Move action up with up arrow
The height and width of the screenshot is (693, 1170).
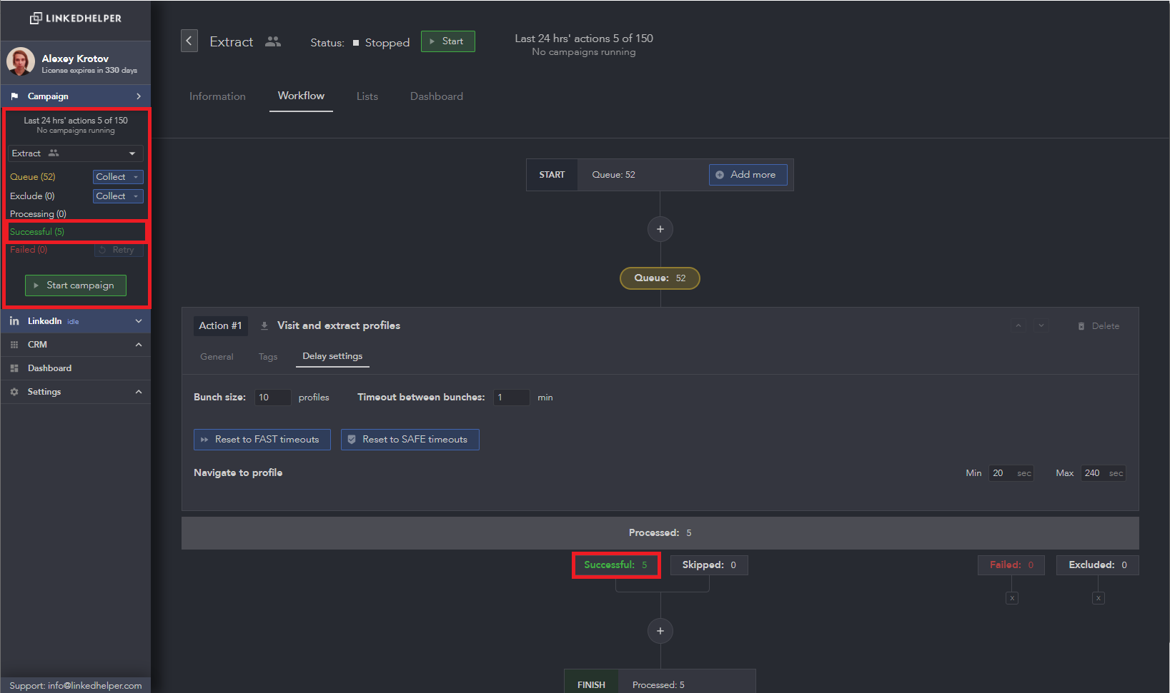coord(1019,325)
